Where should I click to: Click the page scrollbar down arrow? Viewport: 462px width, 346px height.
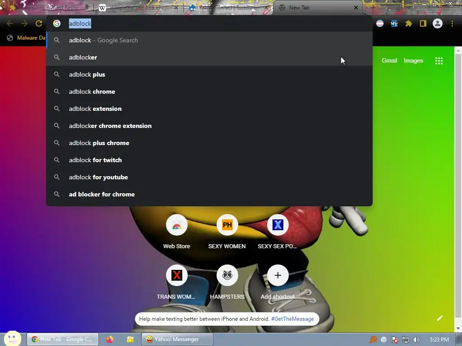(458, 328)
